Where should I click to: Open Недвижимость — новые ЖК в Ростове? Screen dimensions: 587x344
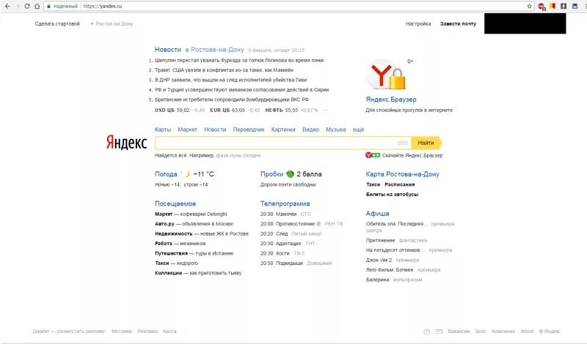[202, 233]
